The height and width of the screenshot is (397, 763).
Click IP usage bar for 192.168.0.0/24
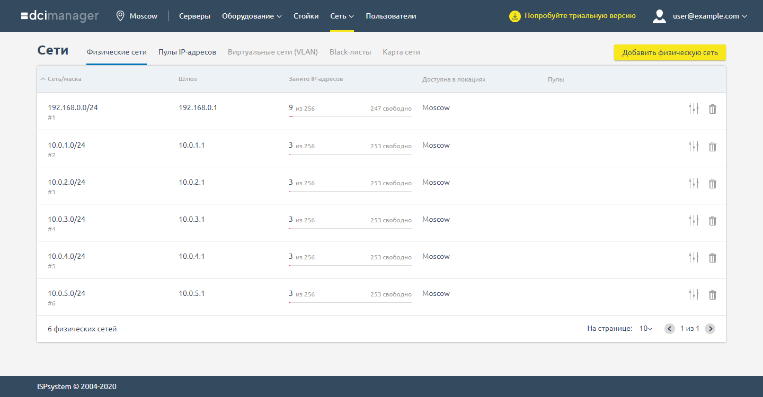click(x=350, y=116)
